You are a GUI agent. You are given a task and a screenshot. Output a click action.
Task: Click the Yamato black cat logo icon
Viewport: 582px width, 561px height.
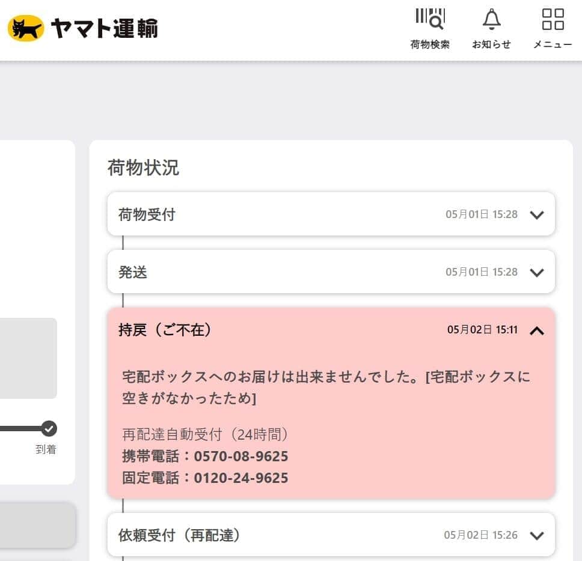click(x=25, y=26)
